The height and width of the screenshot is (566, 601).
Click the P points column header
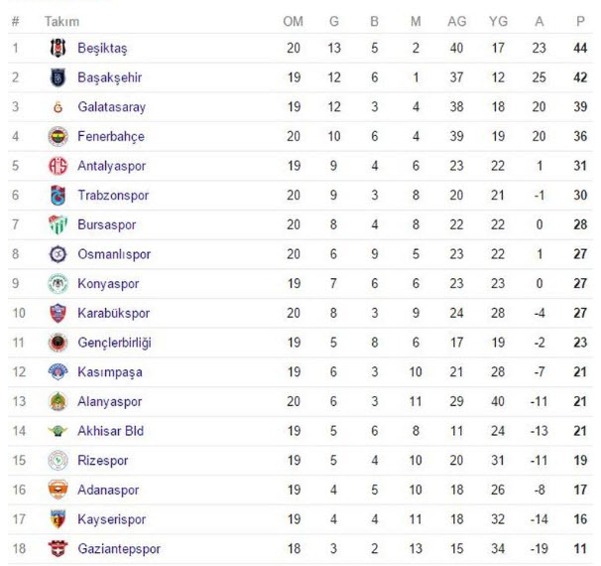coord(580,22)
